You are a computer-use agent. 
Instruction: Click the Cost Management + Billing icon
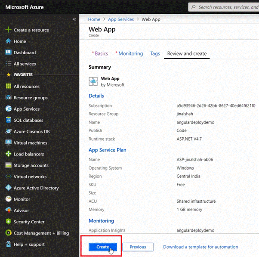tap(9, 233)
